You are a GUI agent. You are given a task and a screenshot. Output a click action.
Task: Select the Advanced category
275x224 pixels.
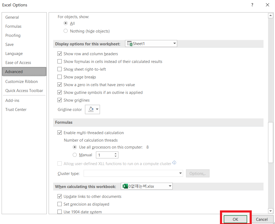click(x=24, y=71)
